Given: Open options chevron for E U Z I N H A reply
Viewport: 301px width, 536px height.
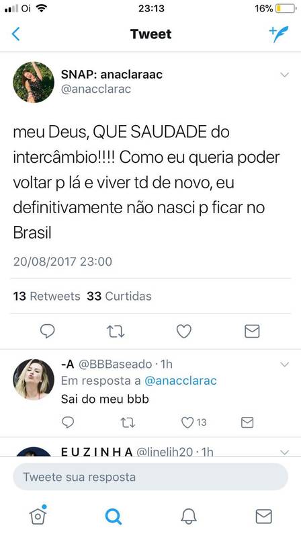Looking at the screenshot, I should (285, 452).
